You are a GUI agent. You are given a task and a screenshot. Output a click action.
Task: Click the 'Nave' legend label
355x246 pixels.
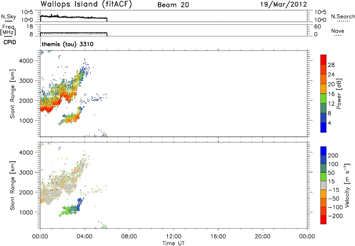[338, 31]
